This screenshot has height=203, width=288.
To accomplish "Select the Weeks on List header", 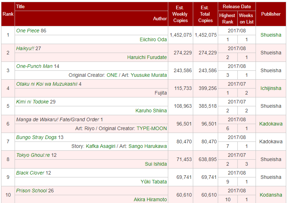I will 246,19.
